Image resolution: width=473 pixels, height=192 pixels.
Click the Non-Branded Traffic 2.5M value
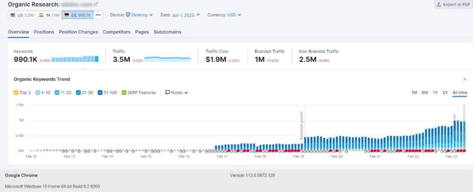coord(308,60)
